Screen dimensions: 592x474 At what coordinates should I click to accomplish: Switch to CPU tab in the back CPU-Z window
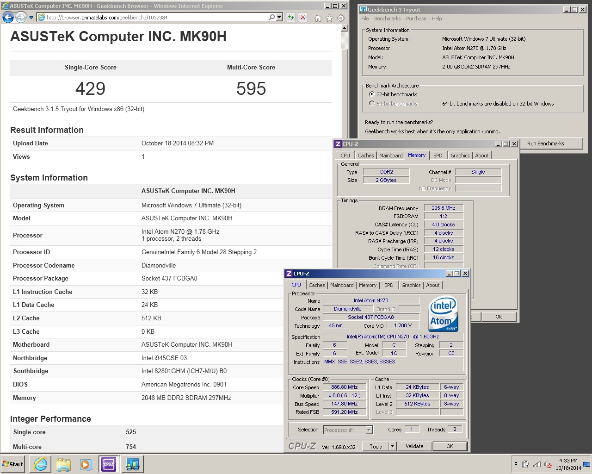[x=345, y=156]
